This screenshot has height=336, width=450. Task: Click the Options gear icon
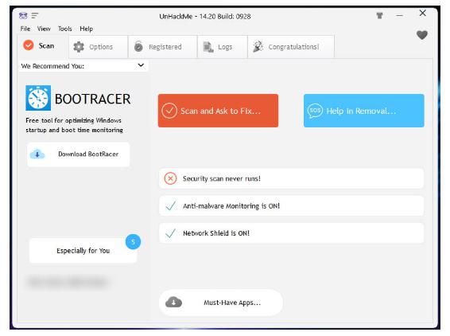pyautogui.click(x=79, y=46)
